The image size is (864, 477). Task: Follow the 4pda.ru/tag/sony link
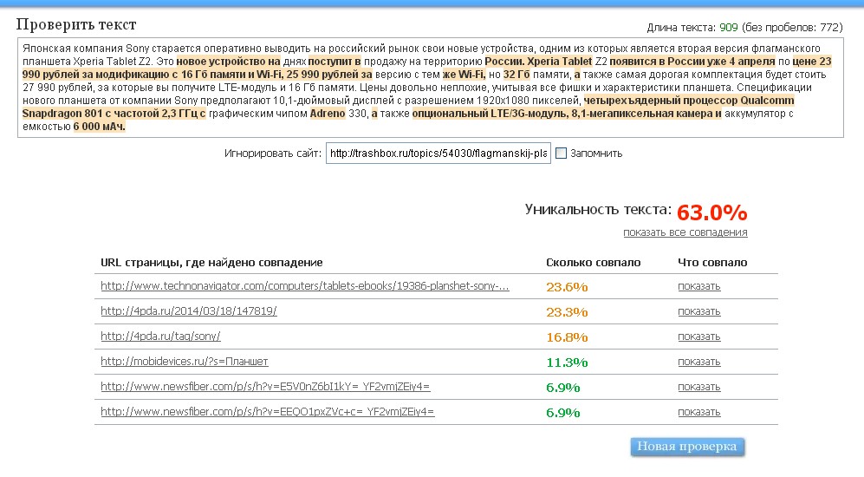coord(160,336)
